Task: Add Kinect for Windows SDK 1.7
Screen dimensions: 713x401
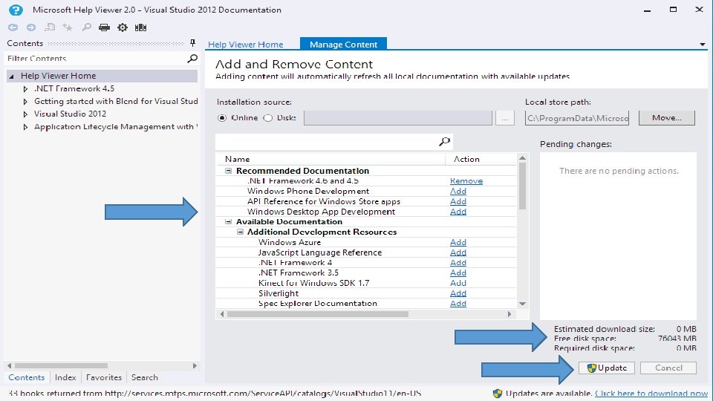Action: point(458,283)
